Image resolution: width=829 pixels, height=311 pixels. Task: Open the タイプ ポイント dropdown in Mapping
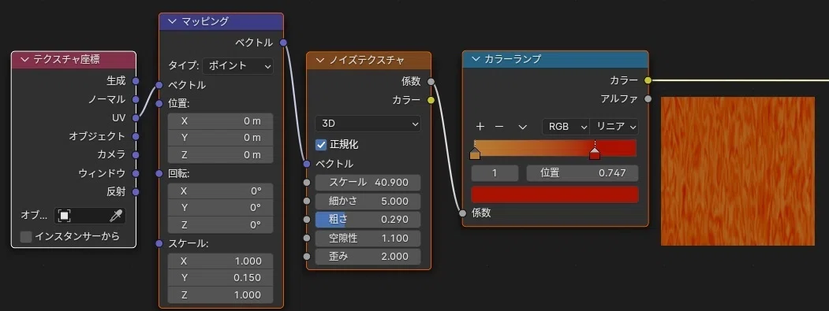(x=238, y=66)
